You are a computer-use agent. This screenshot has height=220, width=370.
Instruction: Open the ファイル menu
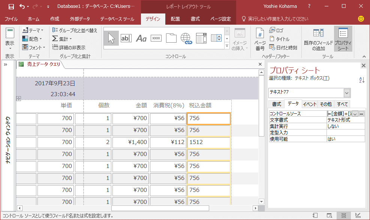click(11, 19)
